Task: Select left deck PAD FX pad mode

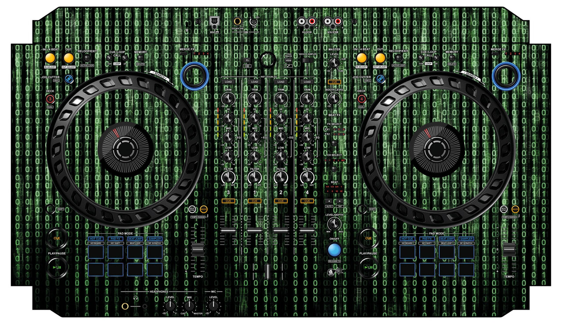Action: click(115, 239)
